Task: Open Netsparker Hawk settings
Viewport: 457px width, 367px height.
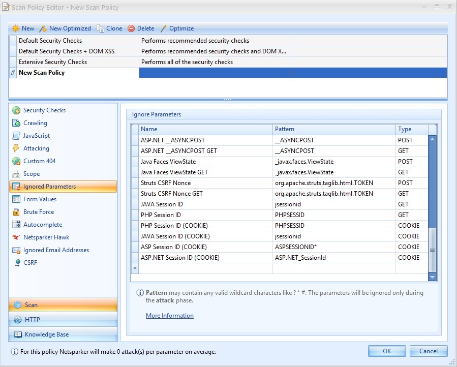Action: (46, 237)
